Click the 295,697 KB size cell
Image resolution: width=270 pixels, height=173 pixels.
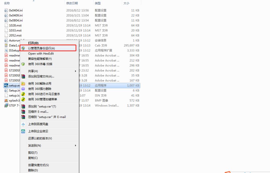(x=131, y=45)
